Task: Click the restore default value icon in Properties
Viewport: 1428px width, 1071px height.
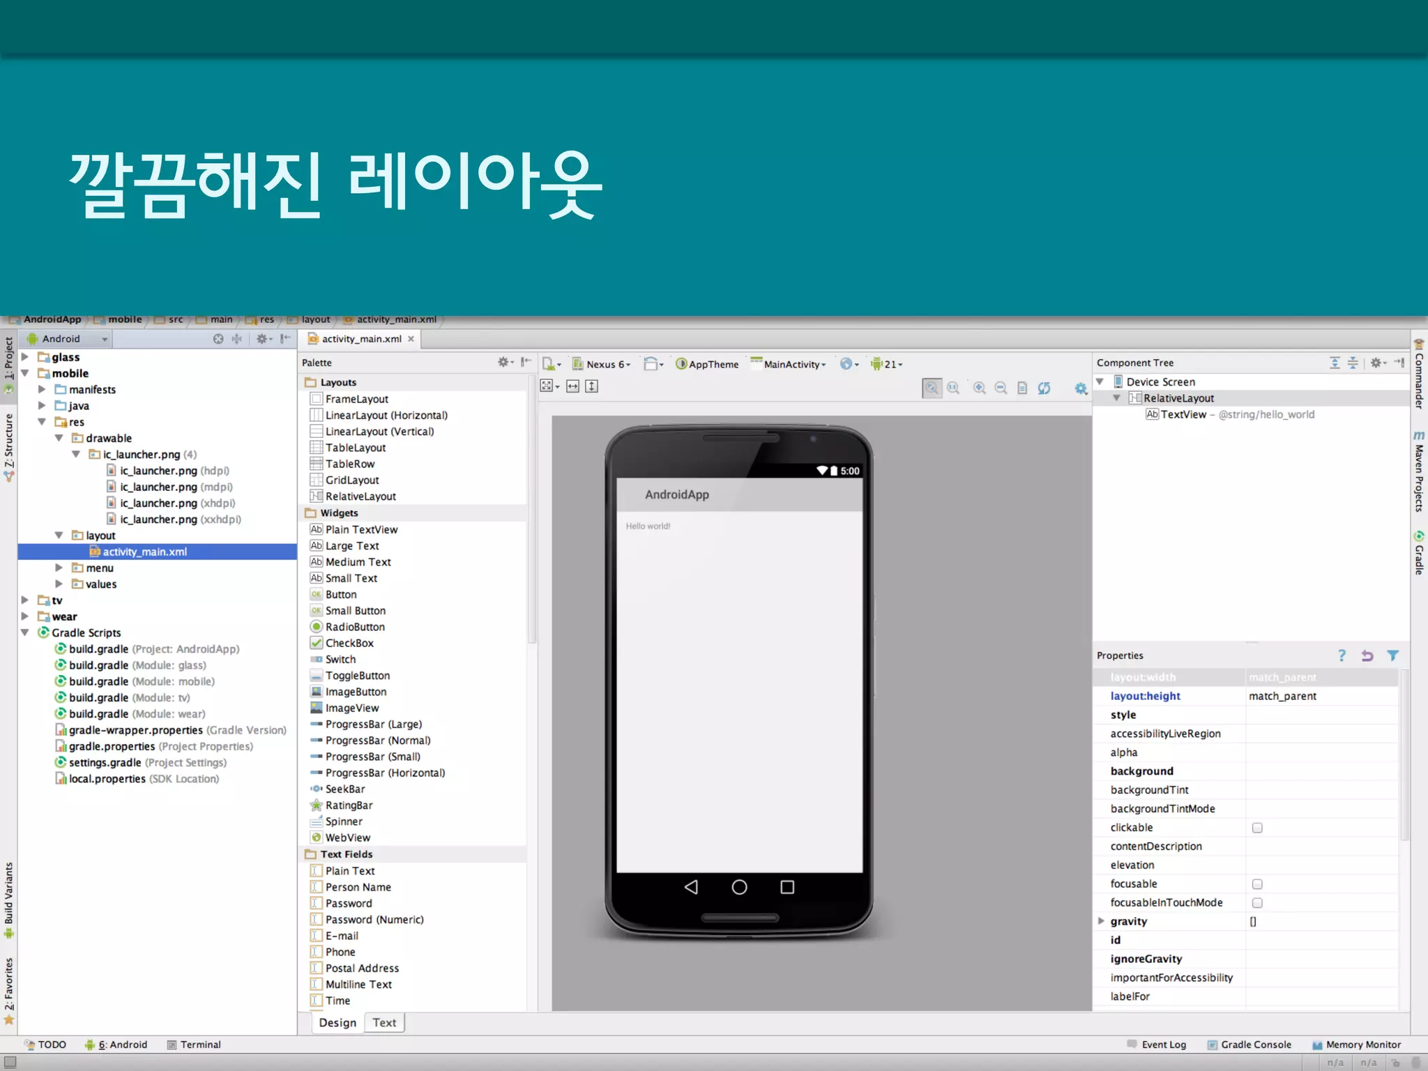Action: click(x=1367, y=655)
